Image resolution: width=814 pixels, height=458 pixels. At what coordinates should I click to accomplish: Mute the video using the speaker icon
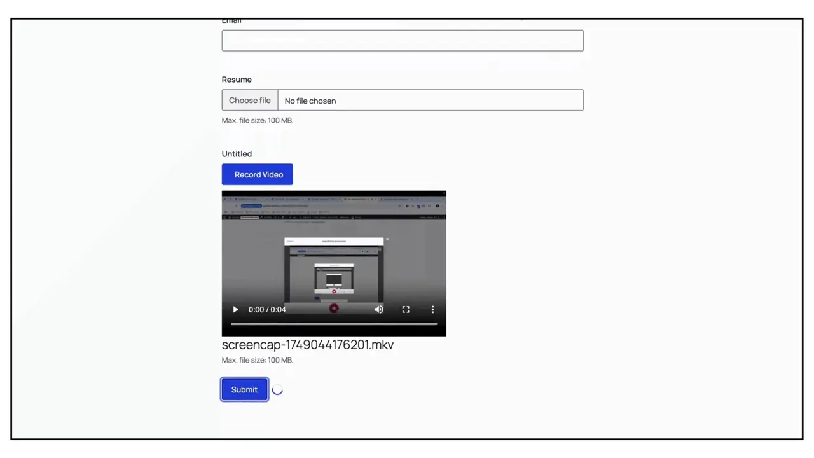[379, 310]
